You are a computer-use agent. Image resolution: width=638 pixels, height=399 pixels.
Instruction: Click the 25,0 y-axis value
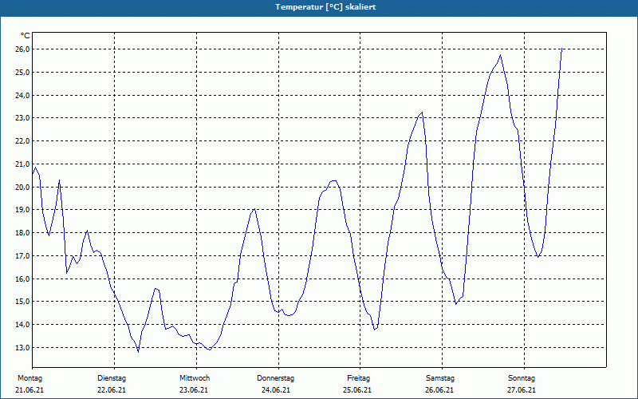[22, 73]
